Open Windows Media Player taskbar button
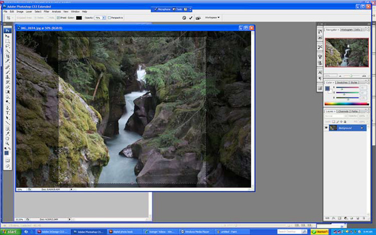Screen dimensions: 376x235 [197, 231]
